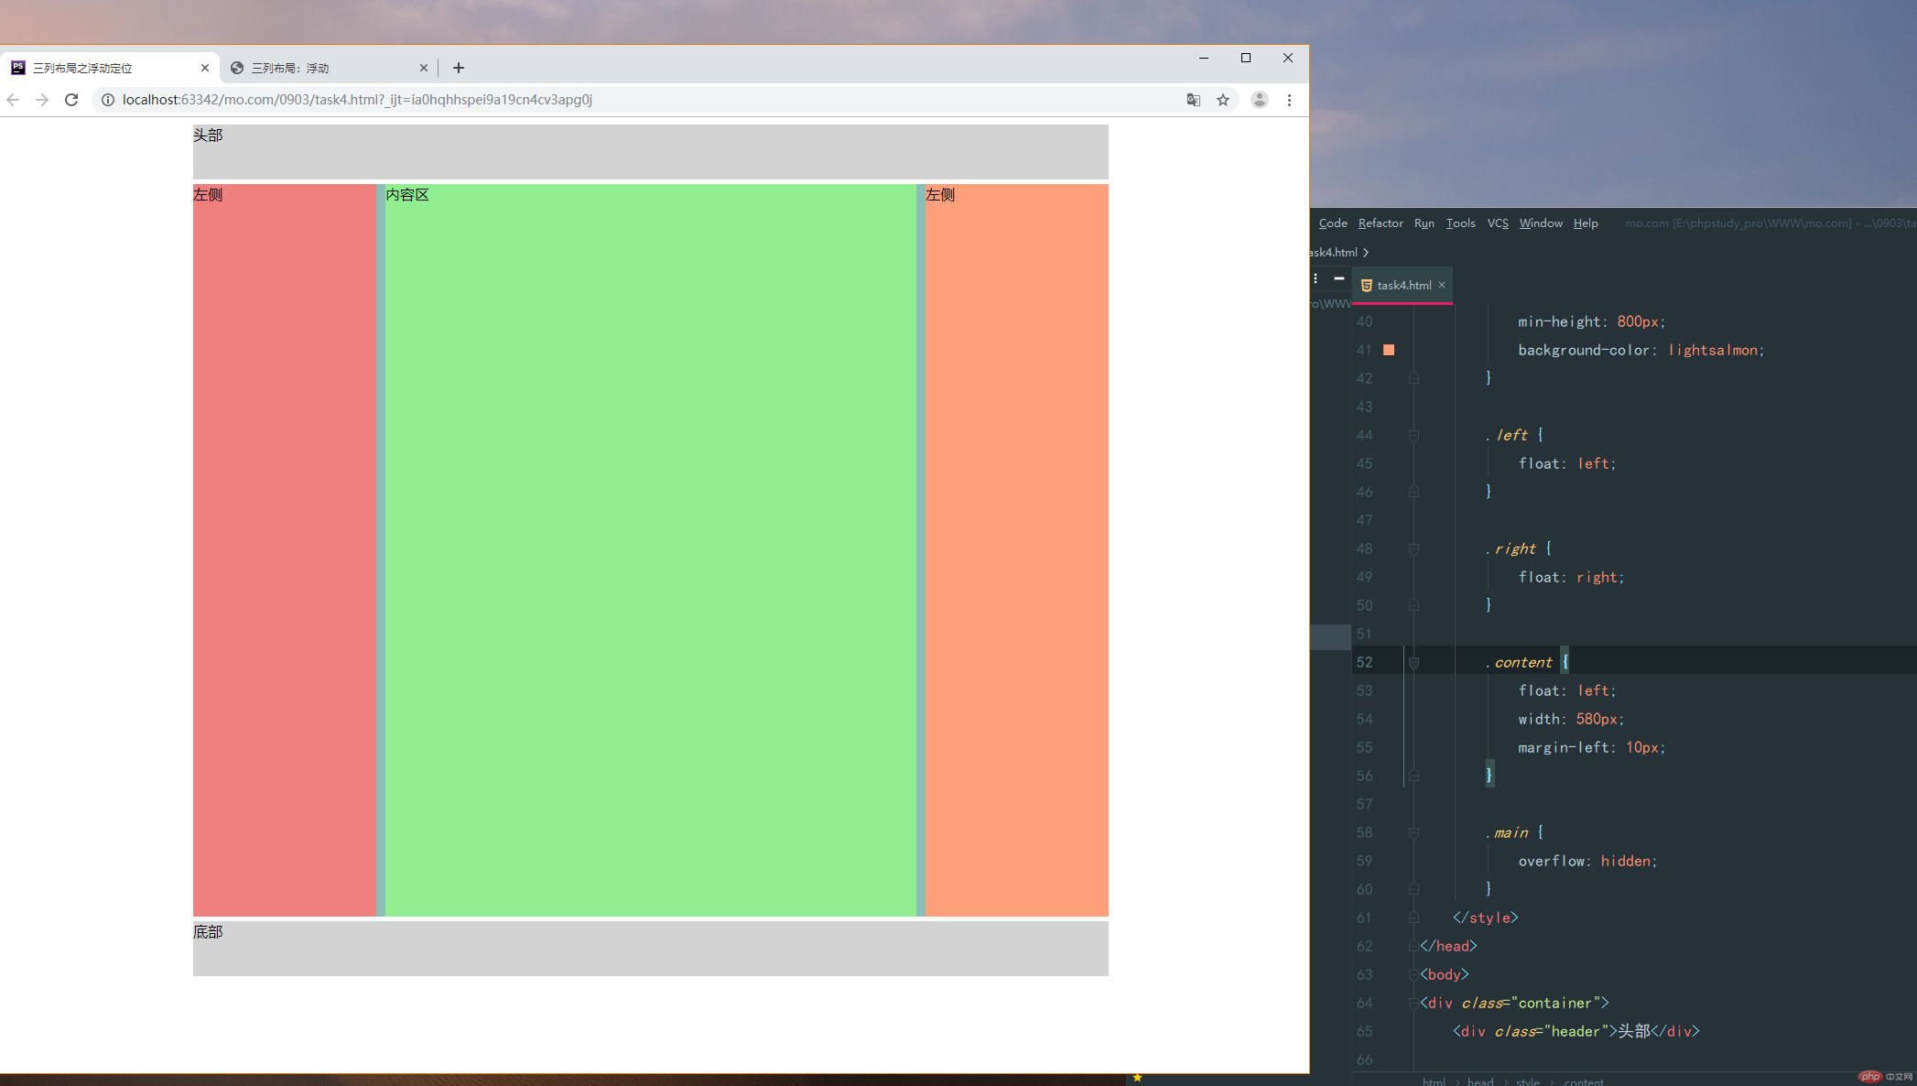Click the 'lightsalmon' color value
The height and width of the screenshot is (1086, 1917).
(x=1713, y=350)
